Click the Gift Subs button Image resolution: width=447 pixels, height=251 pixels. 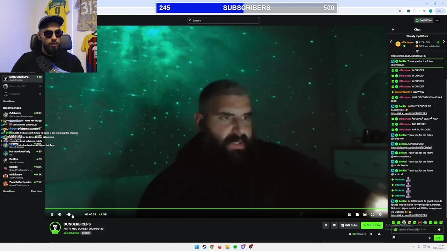point(349,225)
